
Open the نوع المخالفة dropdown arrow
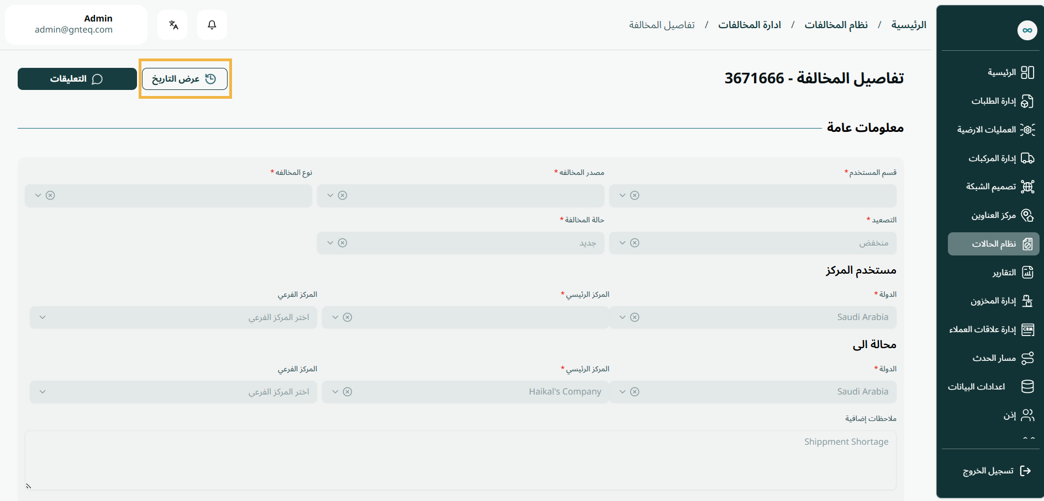(38, 195)
